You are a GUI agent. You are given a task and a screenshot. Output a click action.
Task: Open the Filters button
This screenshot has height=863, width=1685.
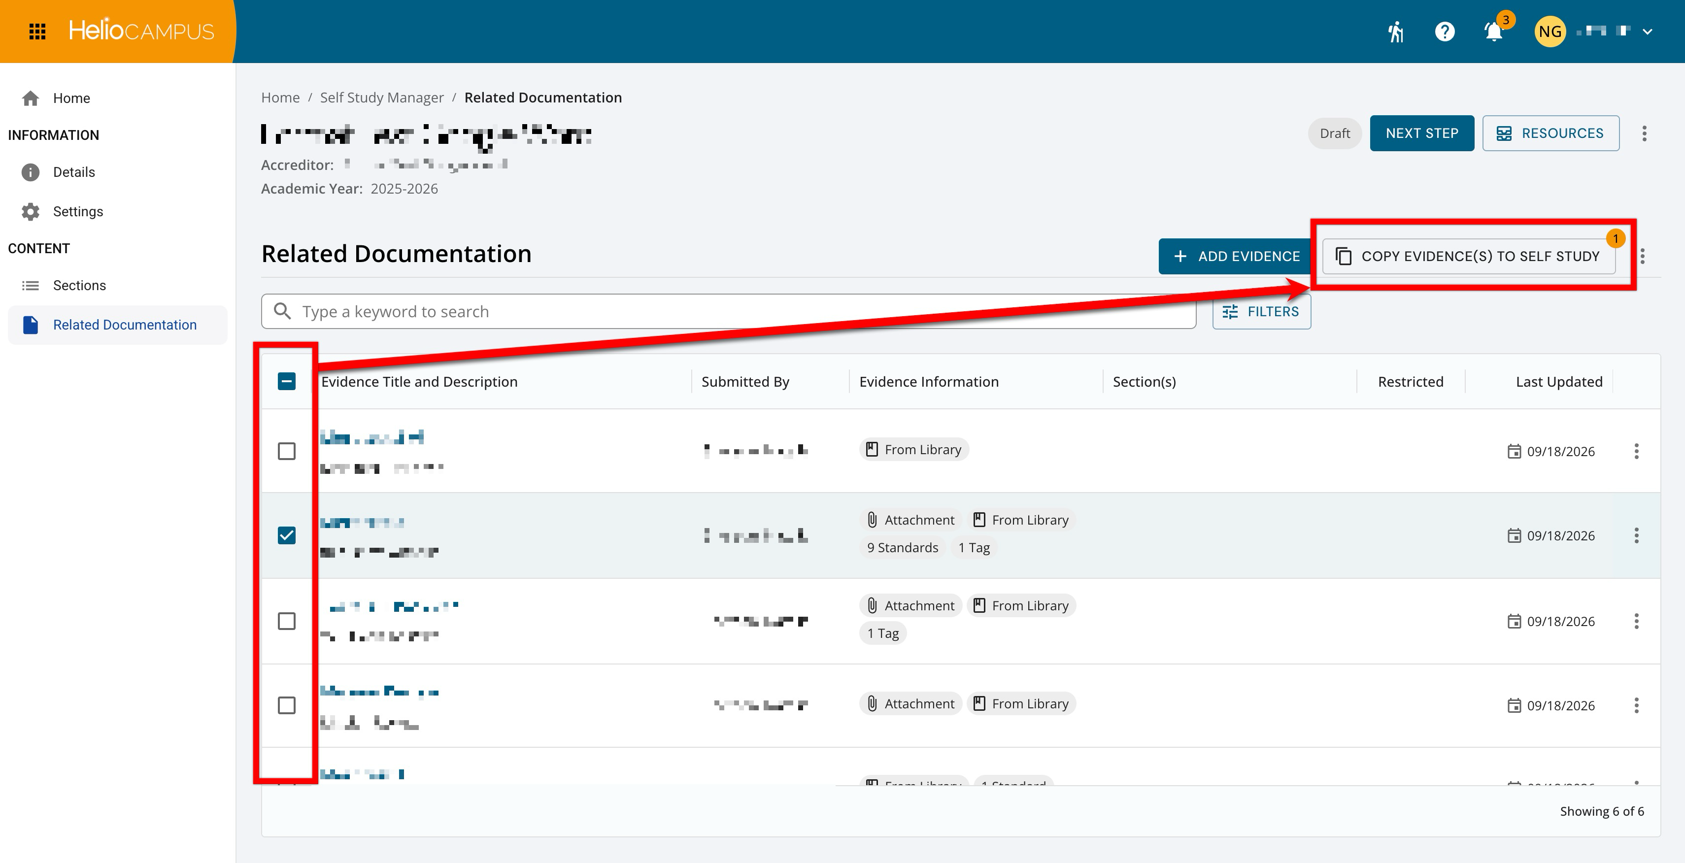pos(1261,311)
